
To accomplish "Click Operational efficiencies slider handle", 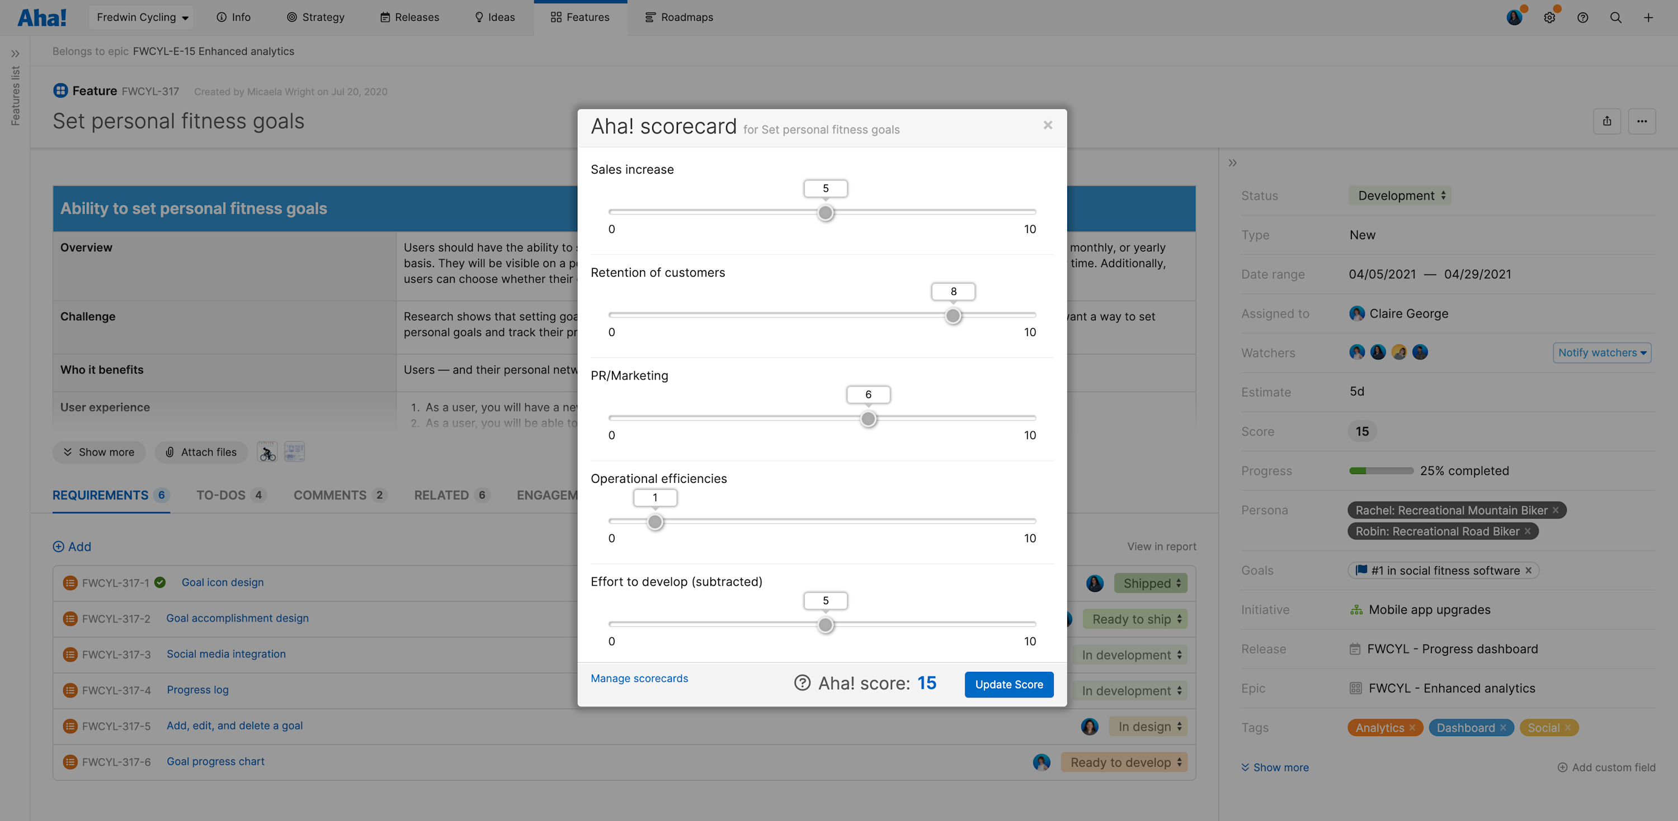I will click(656, 522).
